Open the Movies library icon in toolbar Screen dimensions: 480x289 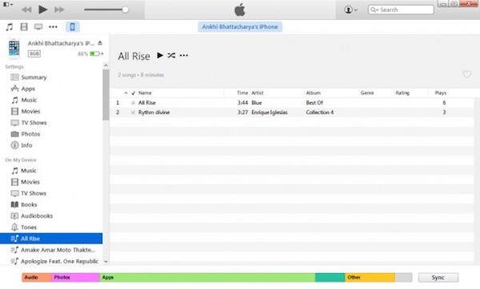pyautogui.click(x=24, y=27)
